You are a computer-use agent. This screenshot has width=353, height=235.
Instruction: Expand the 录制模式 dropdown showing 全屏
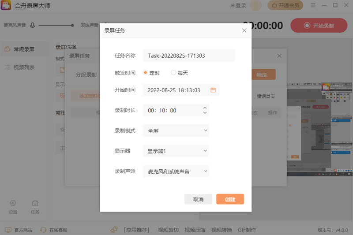click(176, 131)
